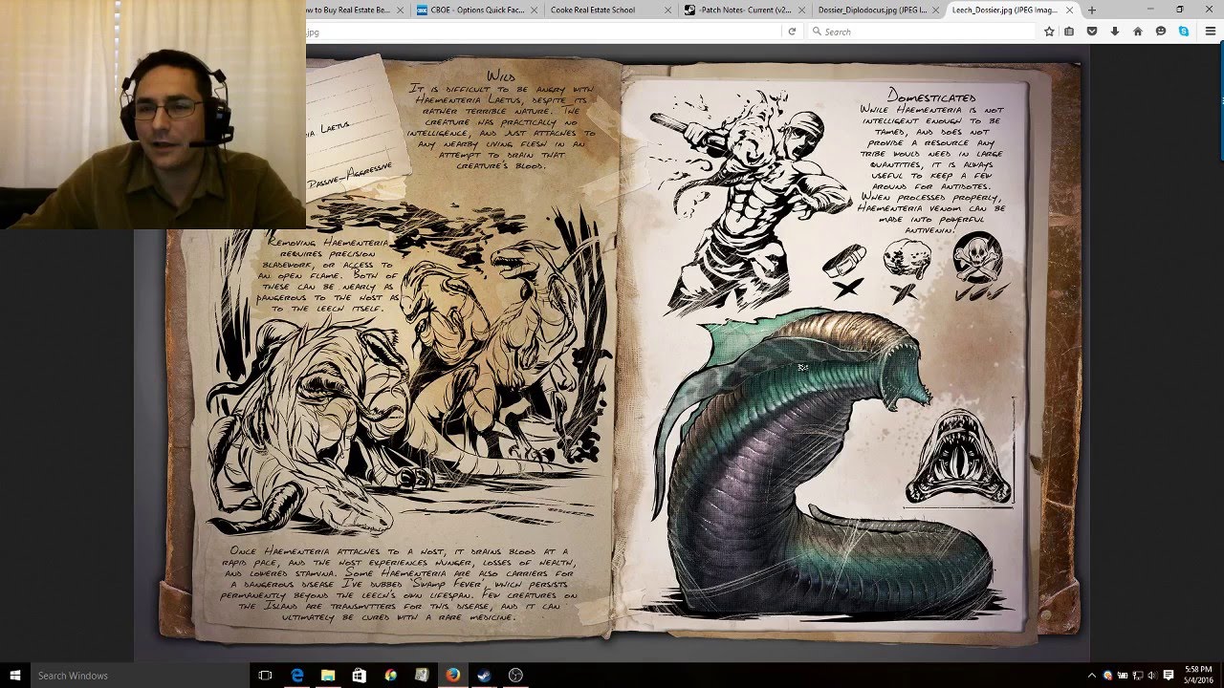Image resolution: width=1224 pixels, height=688 pixels.
Task: Click the Search Windows taskbar box
Action: click(140, 676)
